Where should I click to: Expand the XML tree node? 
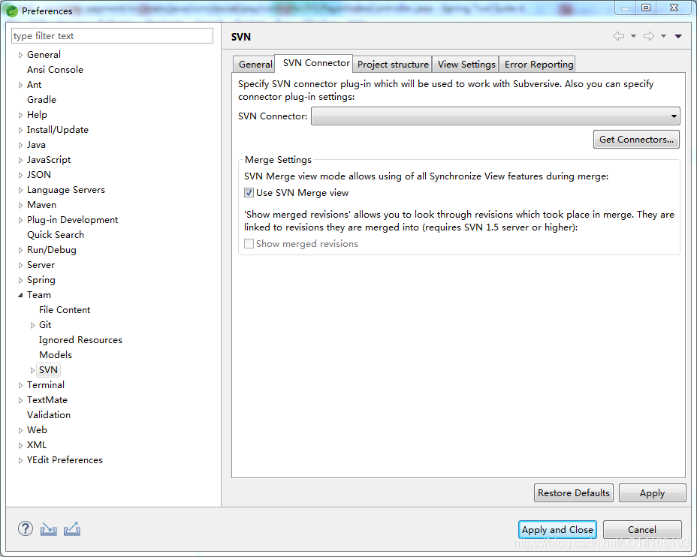coord(20,445)
